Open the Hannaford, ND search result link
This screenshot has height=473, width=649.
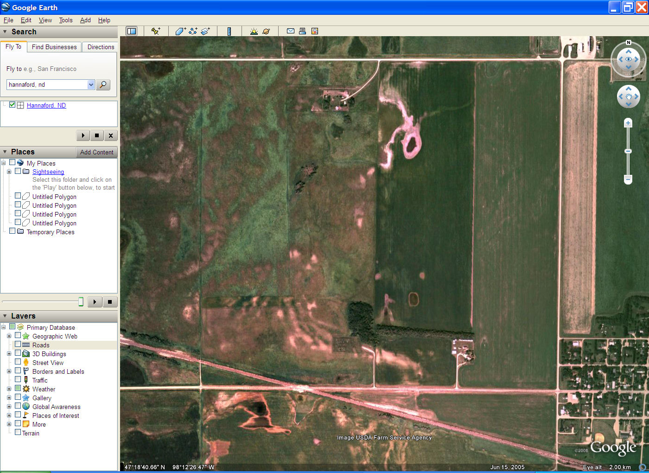pyautogui.click(x=46, y=105)
